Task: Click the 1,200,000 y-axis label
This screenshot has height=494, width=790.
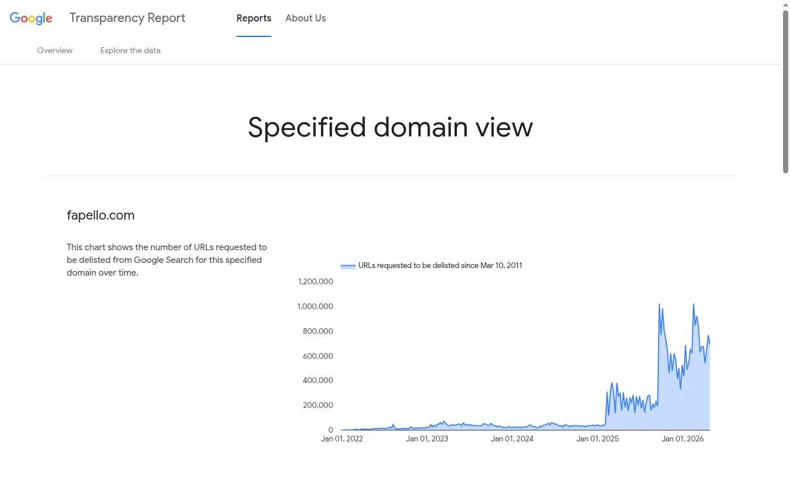Action: pos(316,282)
